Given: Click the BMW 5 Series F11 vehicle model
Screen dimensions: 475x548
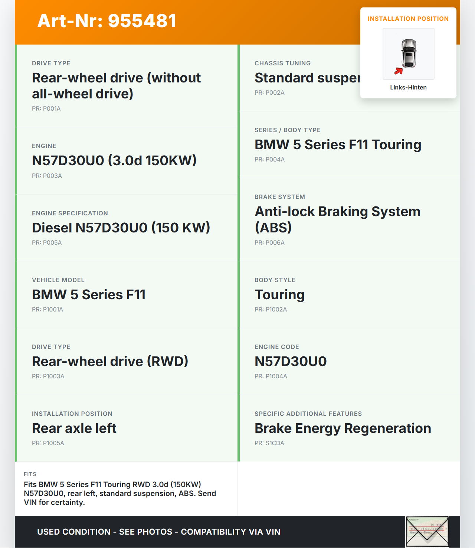Looking at the screenshot, I should coord(89,294).
